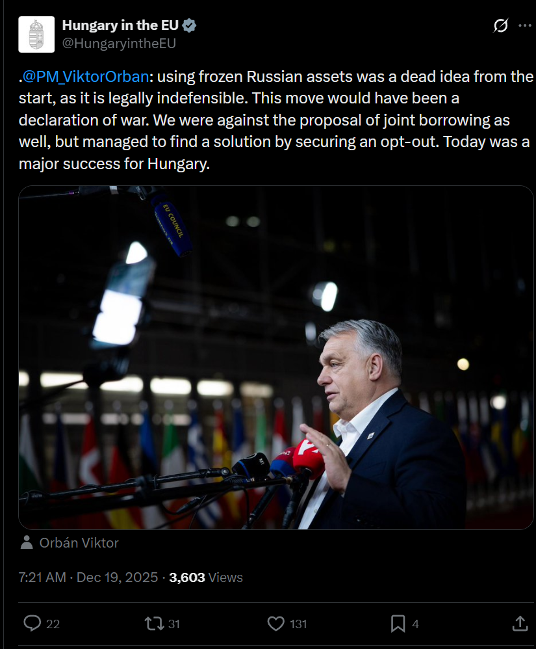Click the like count 131
The height and width of the screenshot is (649, 536).
(298, 624)
